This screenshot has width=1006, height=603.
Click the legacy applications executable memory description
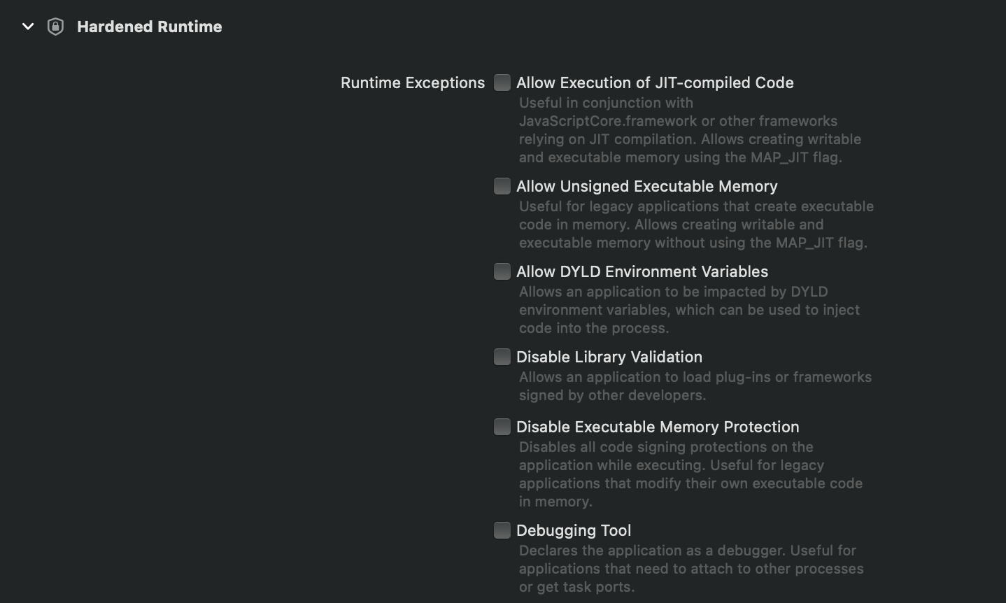click(696, 225)
